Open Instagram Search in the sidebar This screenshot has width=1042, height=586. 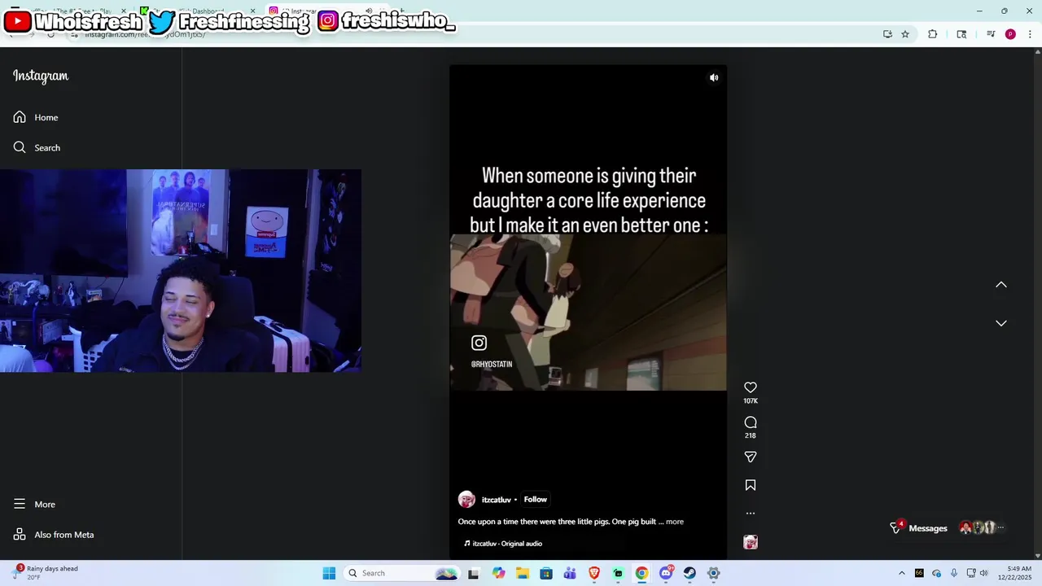coord(37,147)
